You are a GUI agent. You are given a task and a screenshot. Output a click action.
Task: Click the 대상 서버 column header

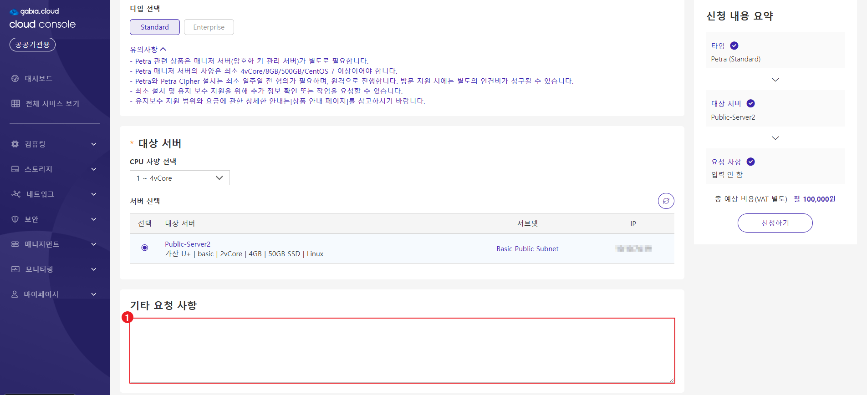click(180, 223)
